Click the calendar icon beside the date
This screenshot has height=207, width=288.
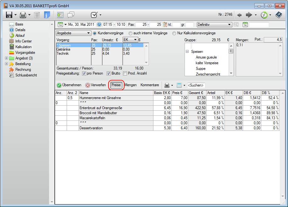[x=60, y=25]
